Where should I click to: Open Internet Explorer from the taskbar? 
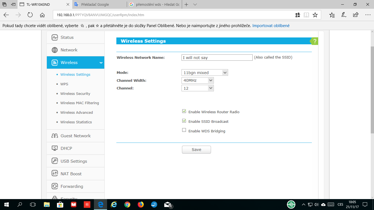pyautogui.click(x=114, y=205)
